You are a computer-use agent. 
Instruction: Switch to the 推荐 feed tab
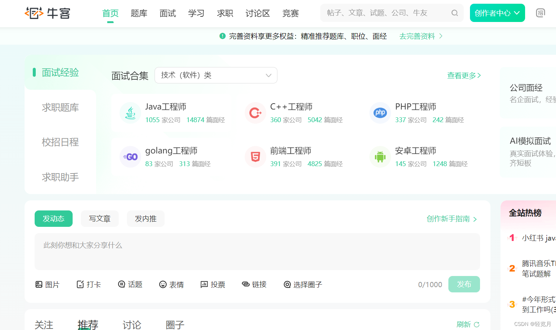point(88,325)
